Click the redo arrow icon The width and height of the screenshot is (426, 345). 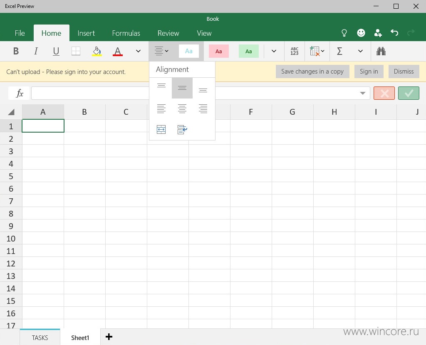click(411, 33)
